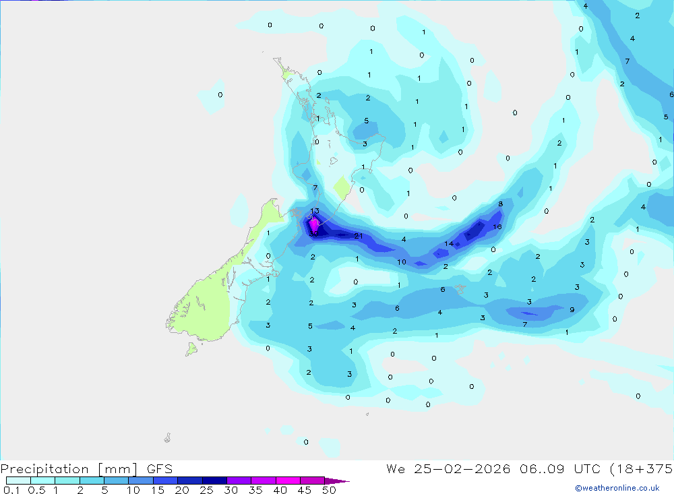Click the map value '30' near magenta peak

pos(313,233)
